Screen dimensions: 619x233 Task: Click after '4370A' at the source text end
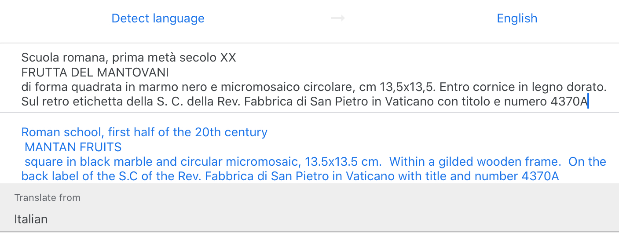pyautogui.click(x=588, y=102)
